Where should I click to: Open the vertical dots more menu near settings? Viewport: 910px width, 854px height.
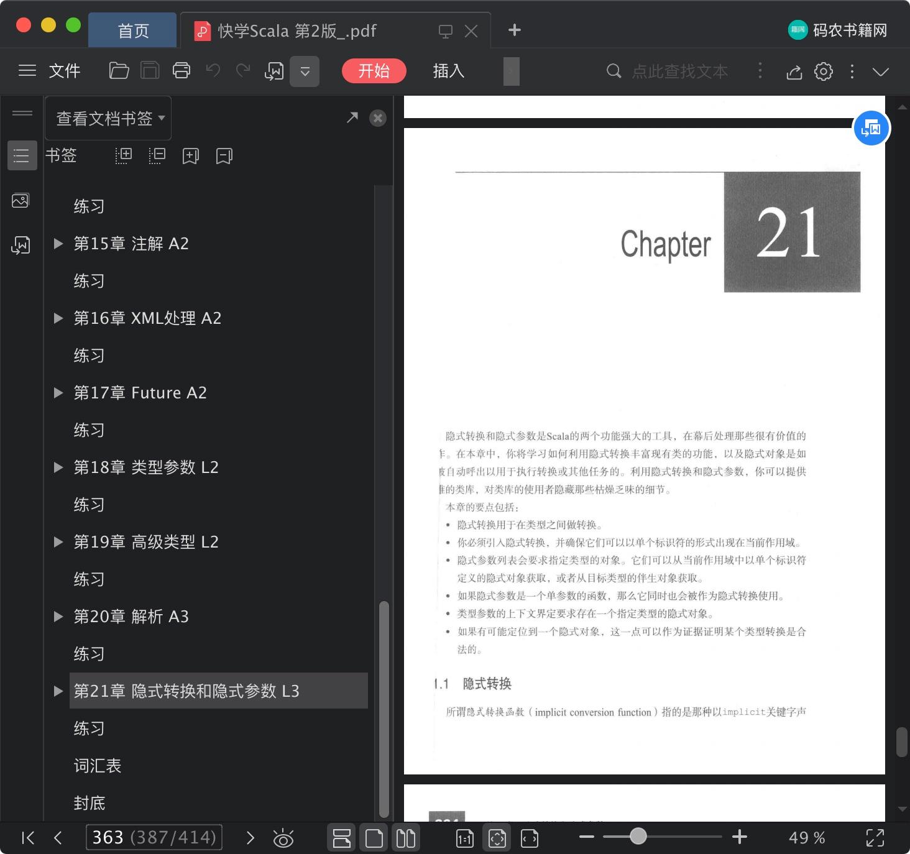tap(852, 71)
